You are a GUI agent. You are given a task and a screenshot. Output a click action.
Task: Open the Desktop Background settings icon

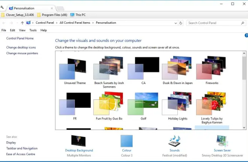[79, 141]
